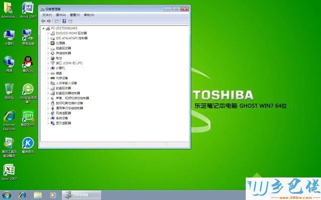Expand the 磁盘驱动器 node arrow

[x=48, y=48]
